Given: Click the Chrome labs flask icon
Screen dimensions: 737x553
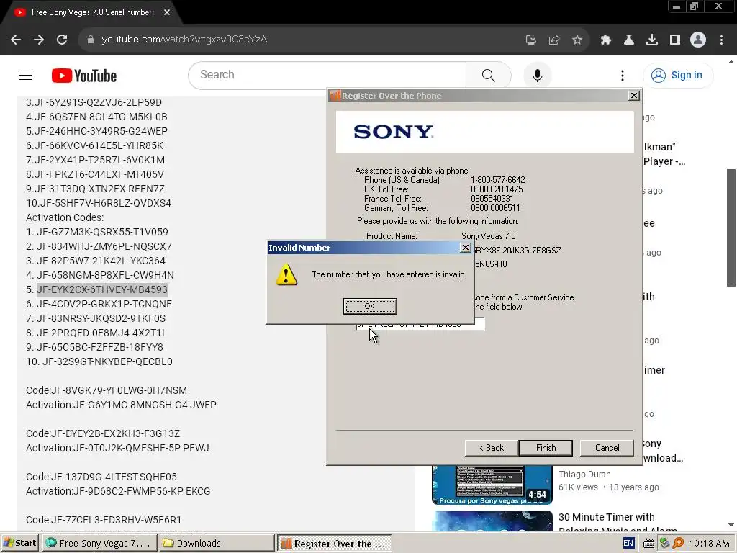Looking at the screenshot, I should [x=628, y=40].
